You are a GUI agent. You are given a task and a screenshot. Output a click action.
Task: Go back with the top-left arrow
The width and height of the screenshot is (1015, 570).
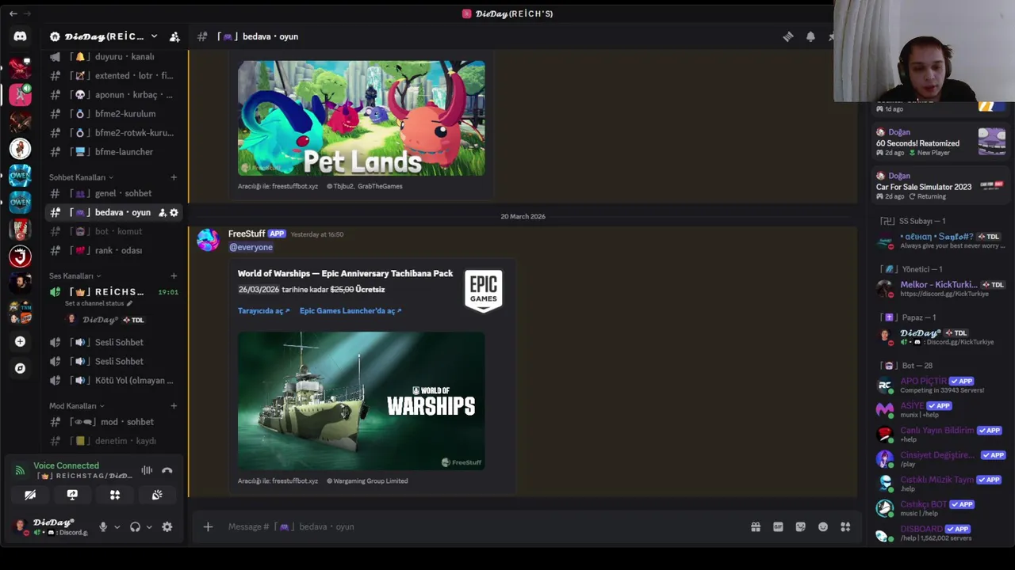[13, 13]
